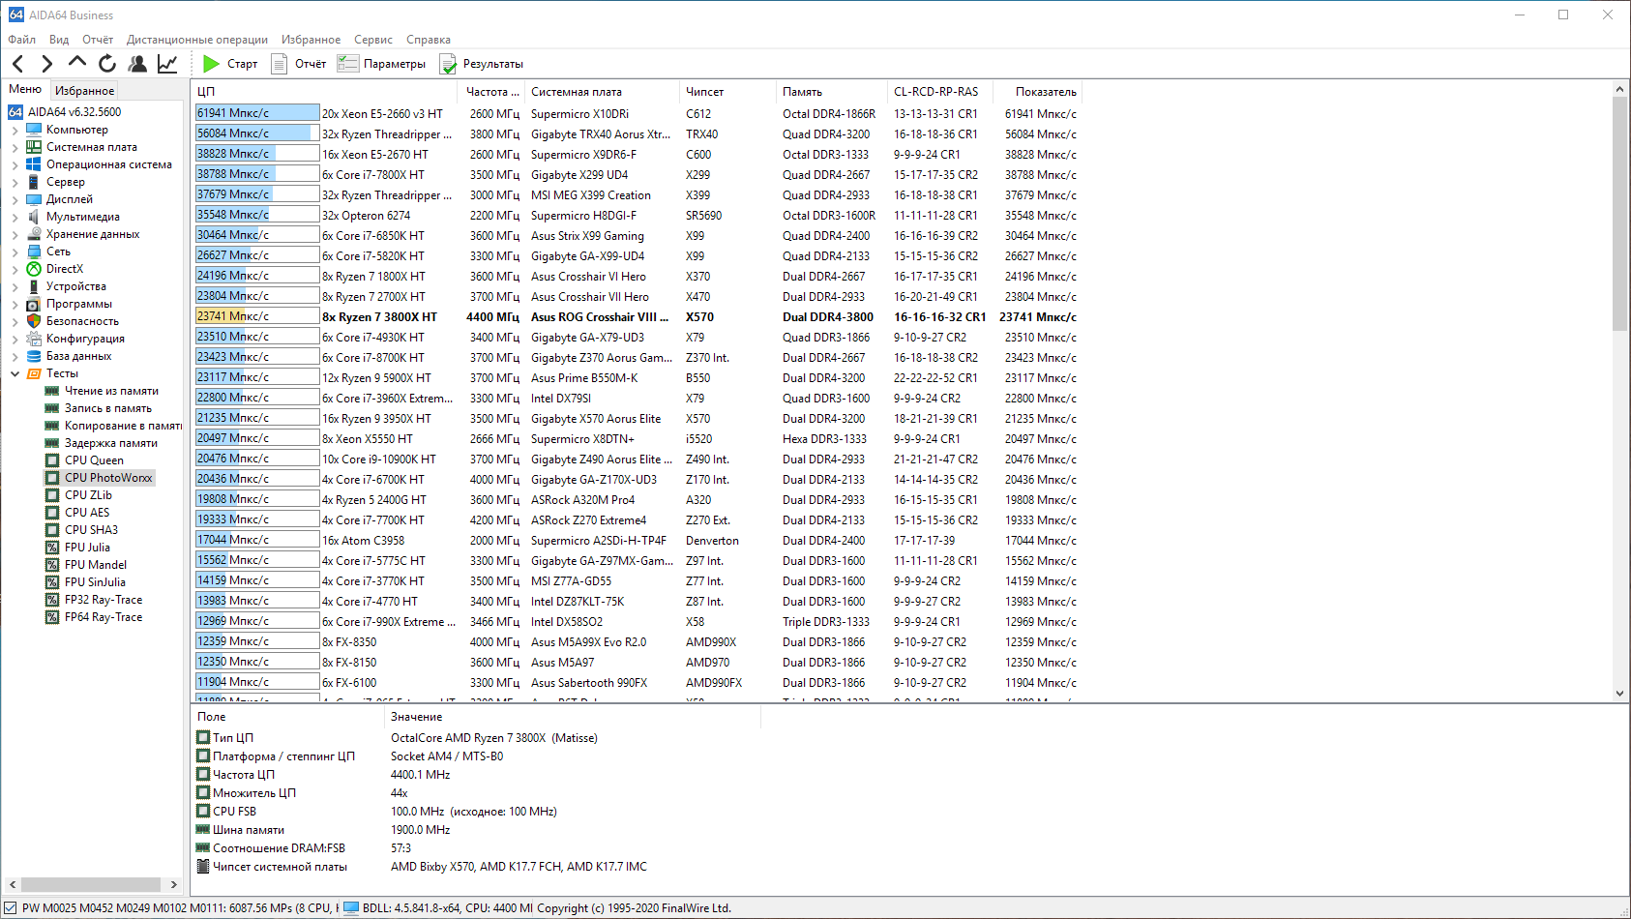Screen dimensions: 1631x919
Task: Sort by the Системная плата column header
Action: pyautogui.click(x=602, y=92)
